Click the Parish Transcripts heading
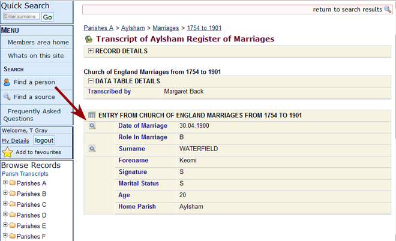 (25, 174)
